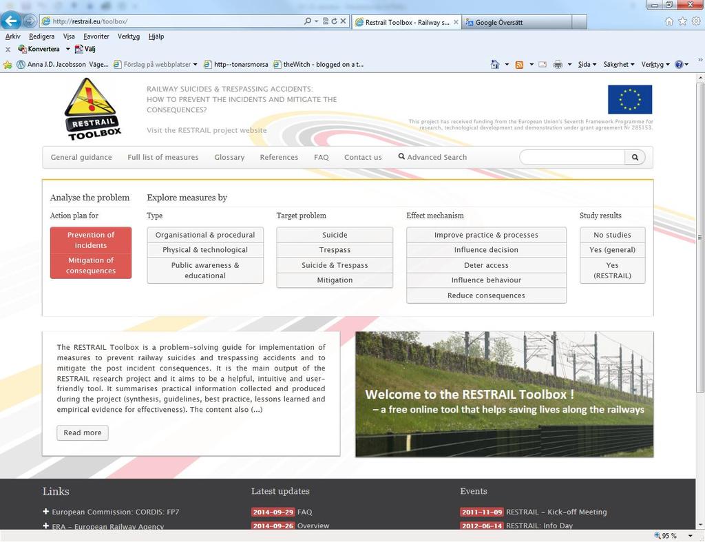The height and width of the screenshot is (542, 705).
Task: Click the browser Forward arrow button
Action: point(30,21)
